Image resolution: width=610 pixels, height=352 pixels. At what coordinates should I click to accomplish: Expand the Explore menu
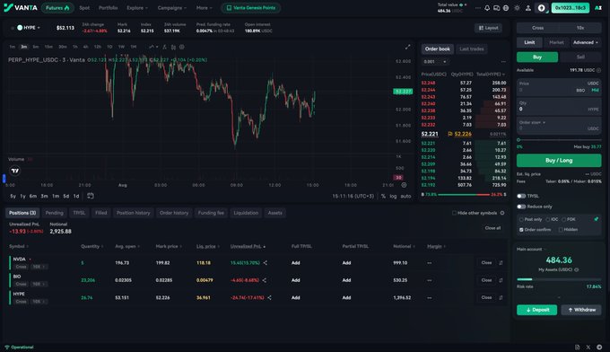pyautogui.click(x=137, y=8)
